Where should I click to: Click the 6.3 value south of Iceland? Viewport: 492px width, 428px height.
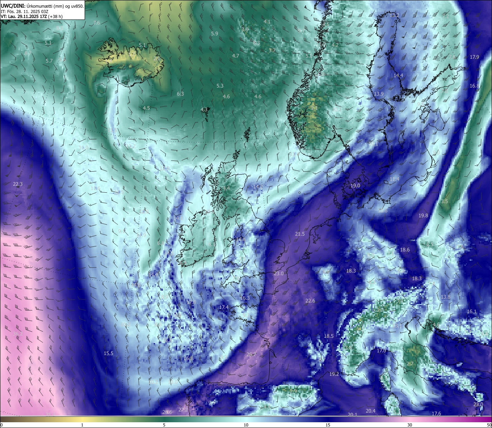(180, 94)
